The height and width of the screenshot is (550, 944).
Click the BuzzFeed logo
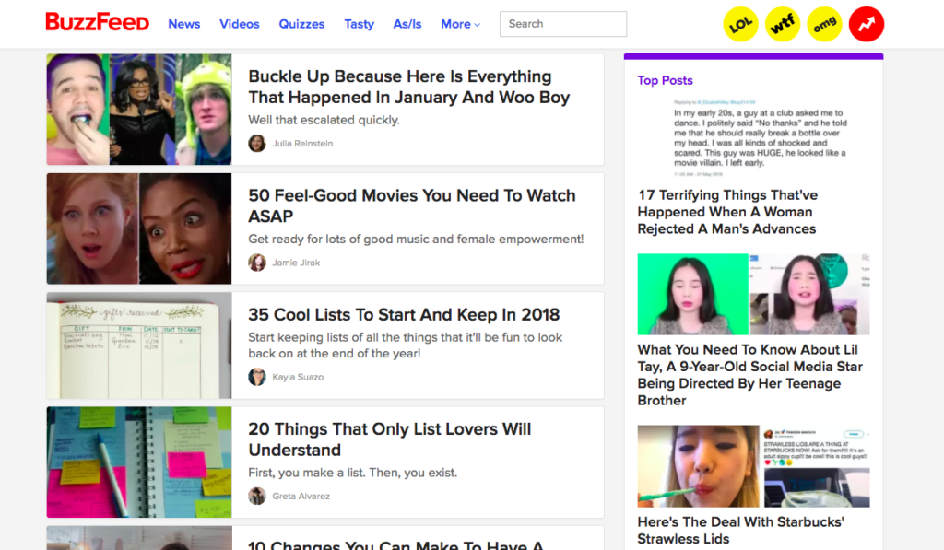(x=98, y=23)
